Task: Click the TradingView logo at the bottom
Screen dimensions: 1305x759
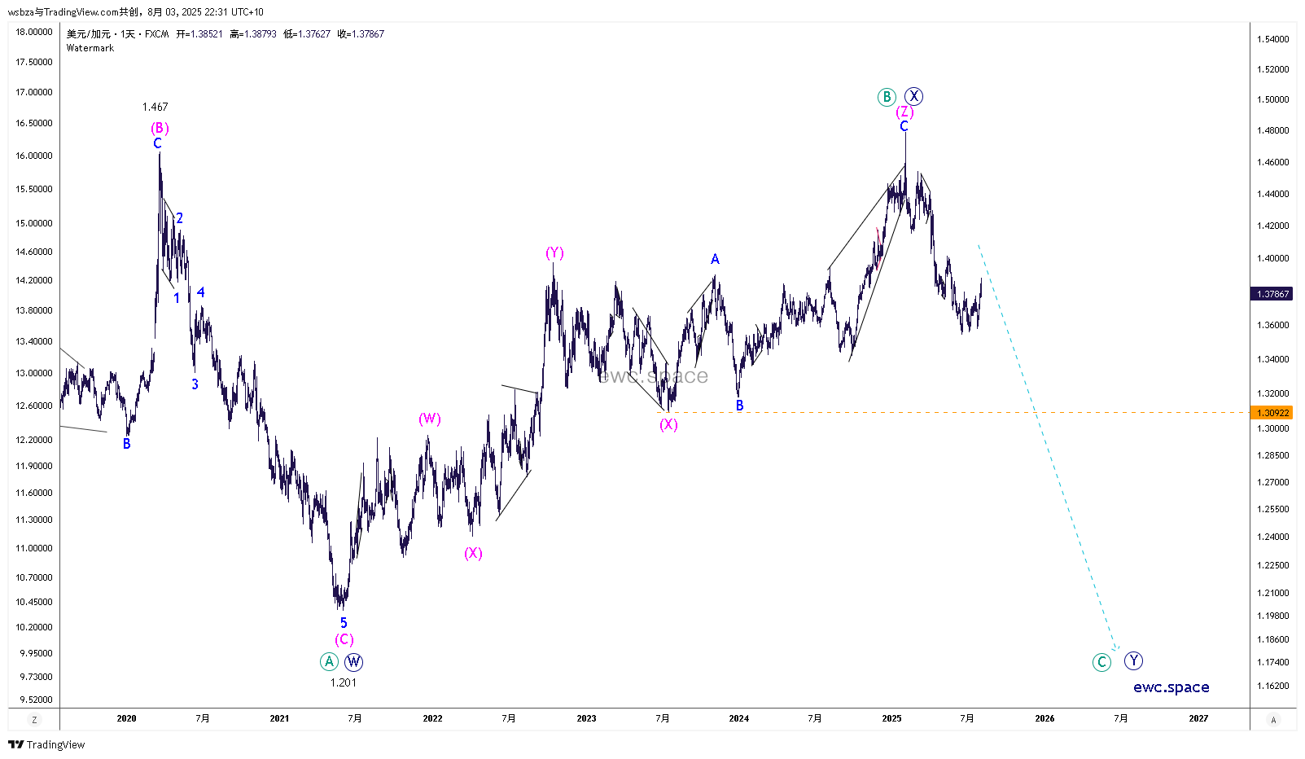Action: point(46,744)
